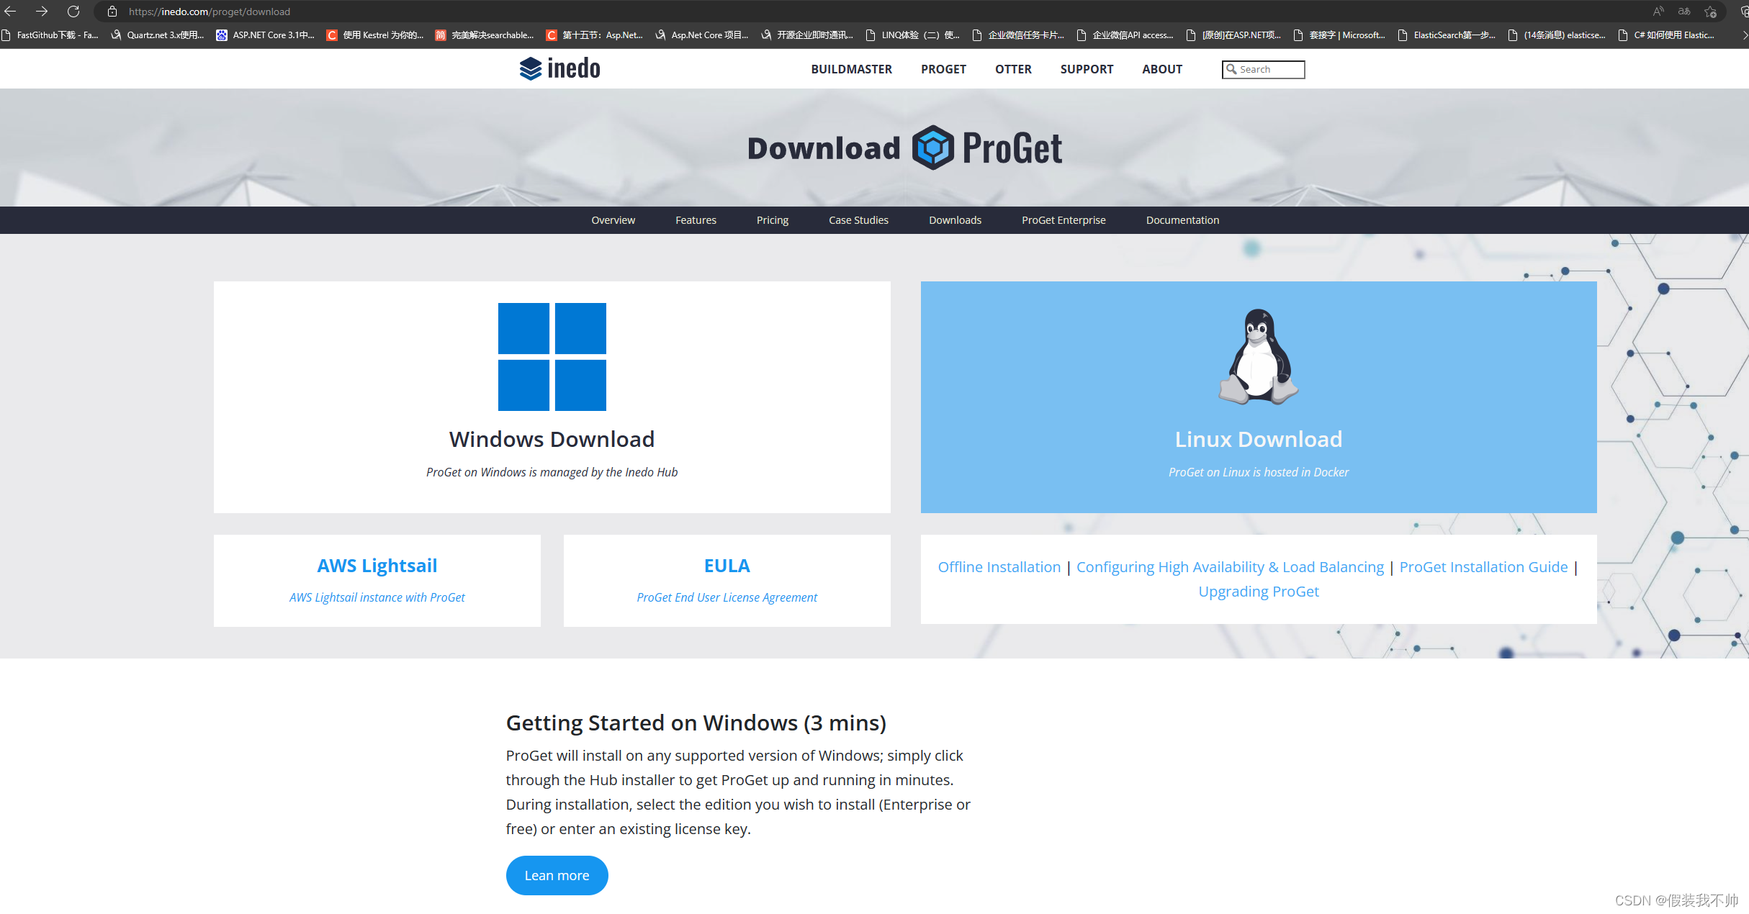The height and width of the screenshot is (914, 1749).
Task: Open the Asp.Net section fifteen bookmark
Action: [x=594, y=35]
